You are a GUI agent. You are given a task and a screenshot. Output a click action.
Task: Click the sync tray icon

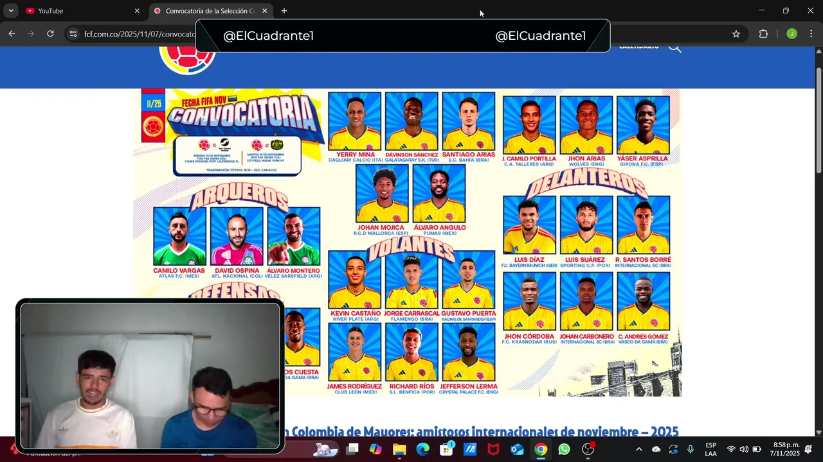pos(673,449)
